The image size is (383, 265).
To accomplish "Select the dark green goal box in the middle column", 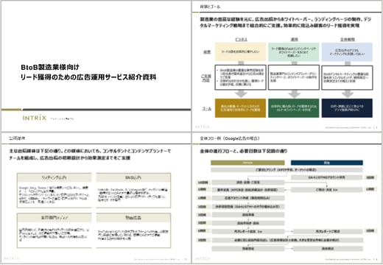I will click(x=294, y=108).
